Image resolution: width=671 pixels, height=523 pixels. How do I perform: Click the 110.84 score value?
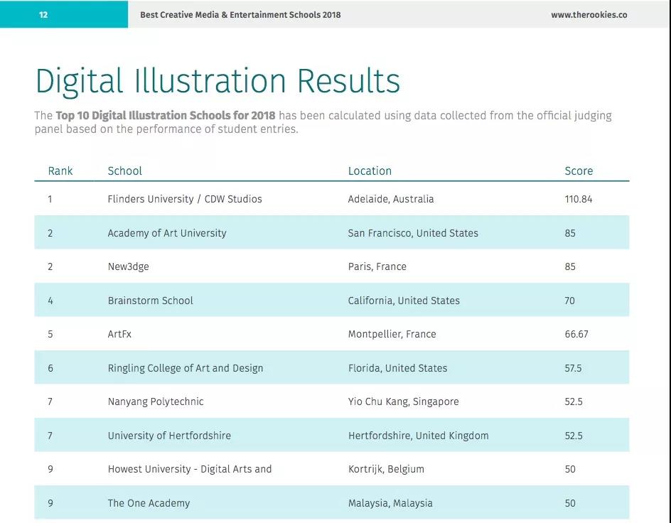[x=578, y=199]
